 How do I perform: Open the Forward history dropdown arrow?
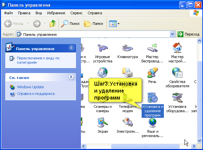pyautogui.click(x=44, y=24)
